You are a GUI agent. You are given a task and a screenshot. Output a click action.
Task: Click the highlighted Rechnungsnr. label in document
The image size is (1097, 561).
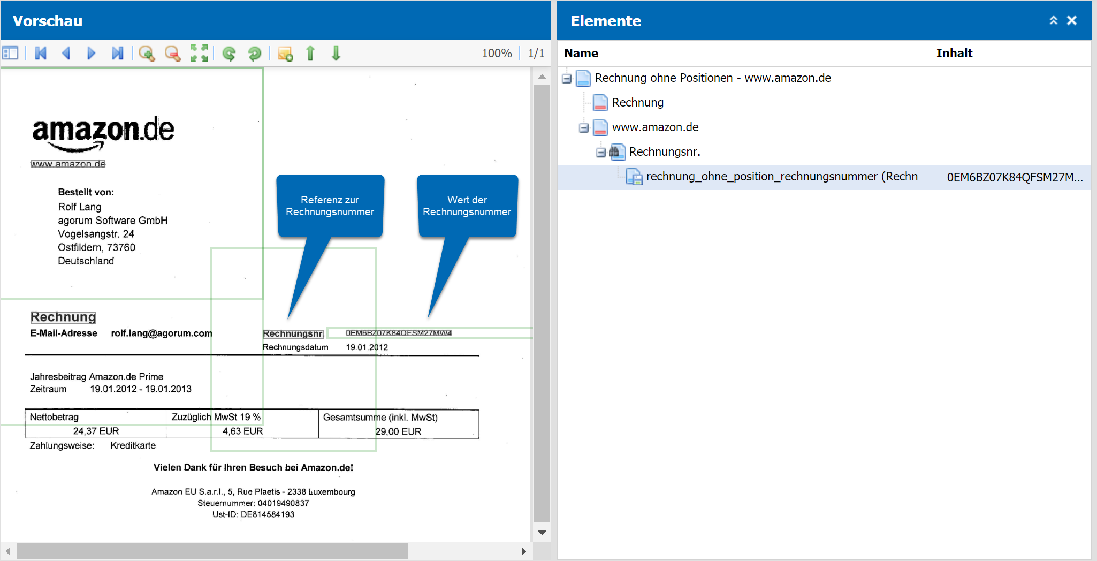pyautogui.click(x=293, y=333)
